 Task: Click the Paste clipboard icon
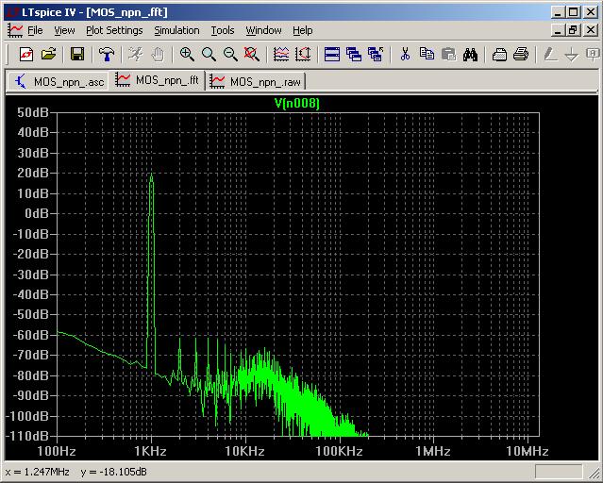(448, 54)
